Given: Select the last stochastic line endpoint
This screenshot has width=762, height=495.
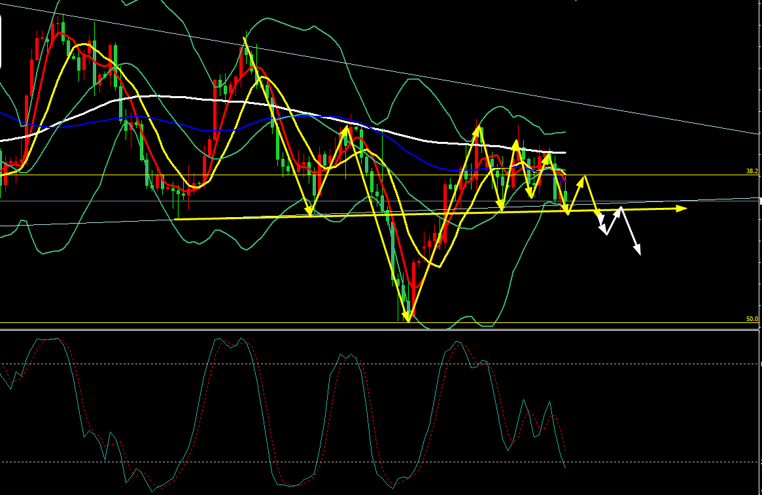Looking at the screenshot, I should click(x=565, y=467).
